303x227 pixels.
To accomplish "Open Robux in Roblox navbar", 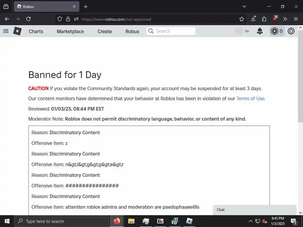I will (x=132, y=31).
